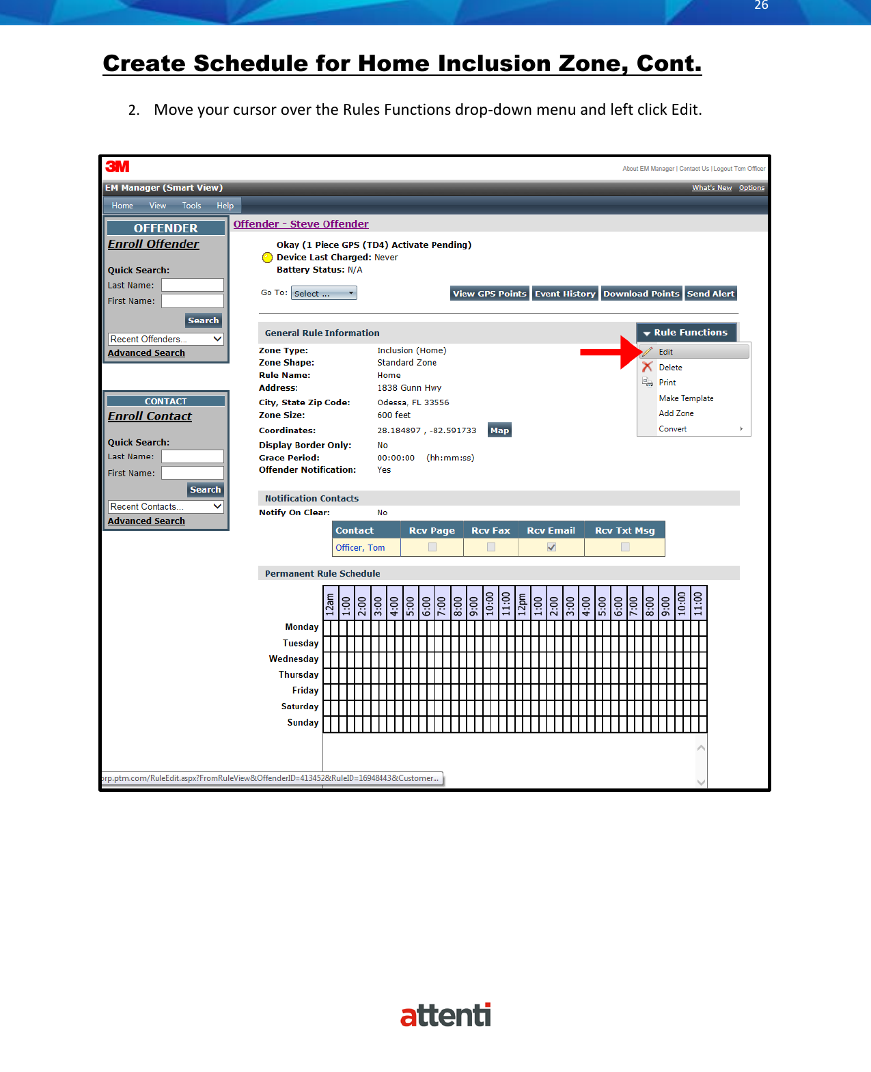Open Advanced Search under Offender panel
871x1072 pixels.
(x=146, y=353)
